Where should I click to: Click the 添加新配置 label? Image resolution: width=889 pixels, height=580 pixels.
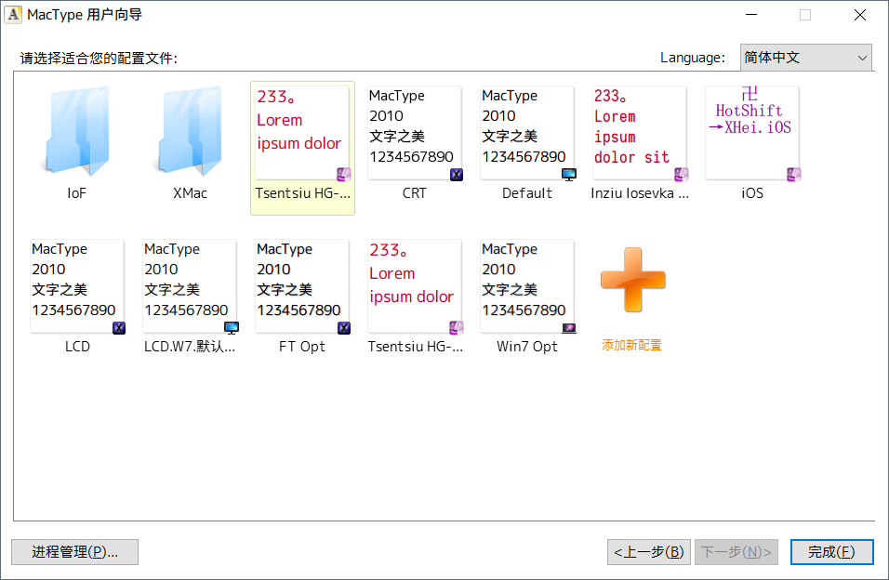tap(631, 345)
